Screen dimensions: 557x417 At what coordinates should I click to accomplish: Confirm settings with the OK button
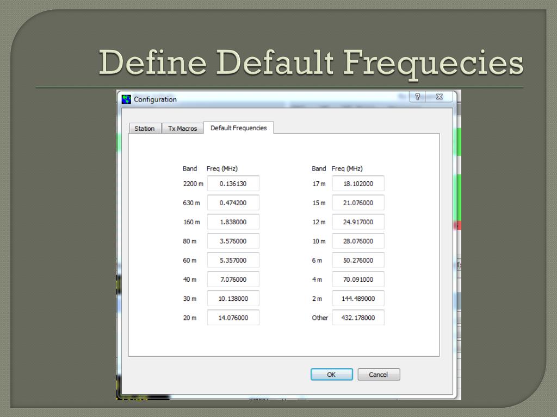pyautogui.click(x=331, y=375)
